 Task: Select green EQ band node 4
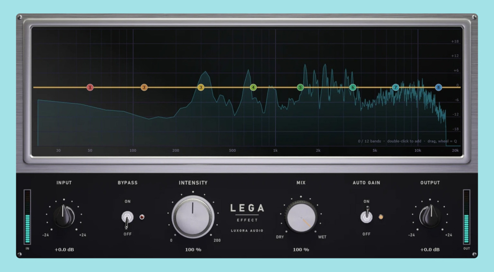coord(253,88)
